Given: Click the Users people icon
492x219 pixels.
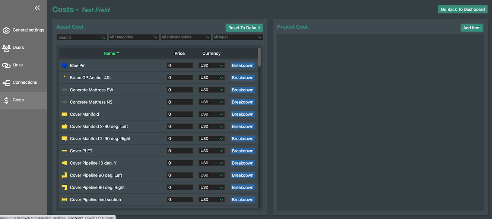Looking at the screenshot, I should point(6,48).
